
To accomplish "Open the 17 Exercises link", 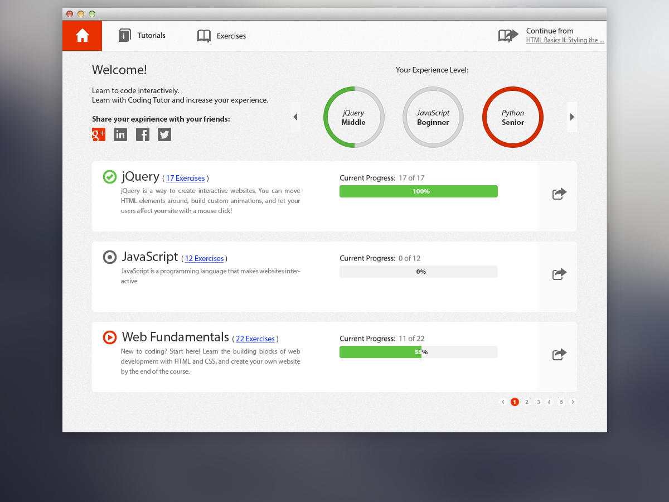I will (186, 178).
